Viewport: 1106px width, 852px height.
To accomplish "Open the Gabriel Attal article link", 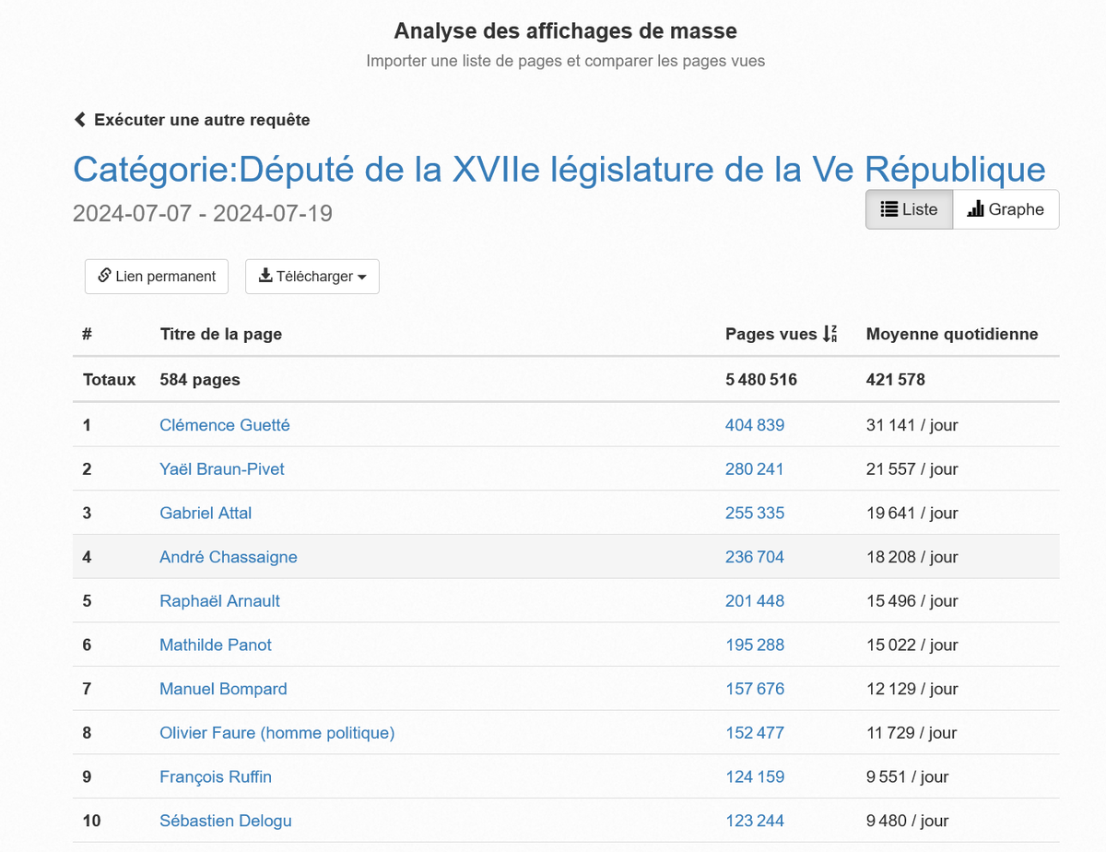I will [205, 513].
